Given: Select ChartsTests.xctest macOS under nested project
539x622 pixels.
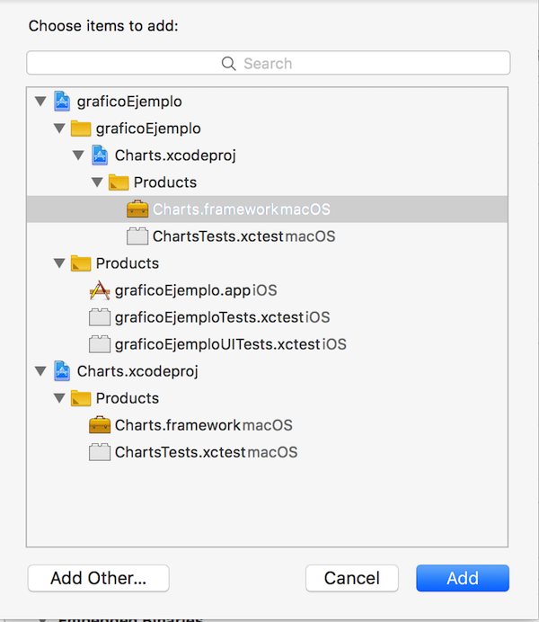Looking at the screenshot, I should 243,236.
